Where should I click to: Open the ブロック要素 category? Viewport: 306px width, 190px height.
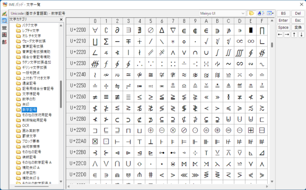point(31,141)
